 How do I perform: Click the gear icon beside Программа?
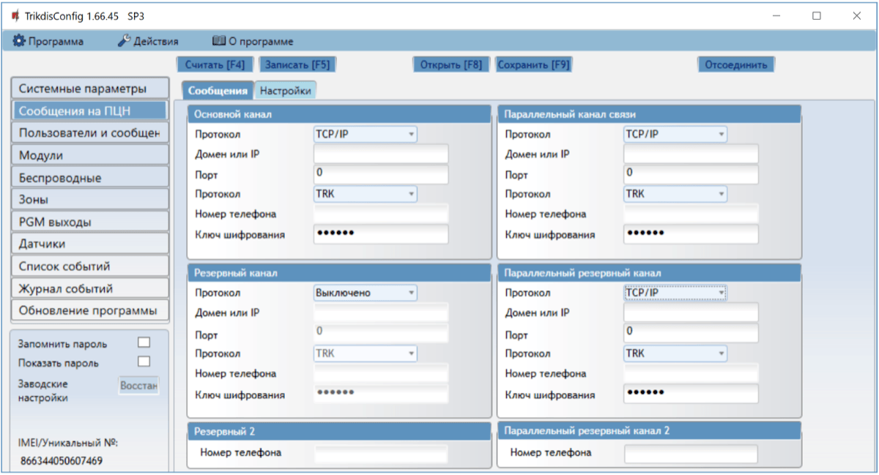19,42
